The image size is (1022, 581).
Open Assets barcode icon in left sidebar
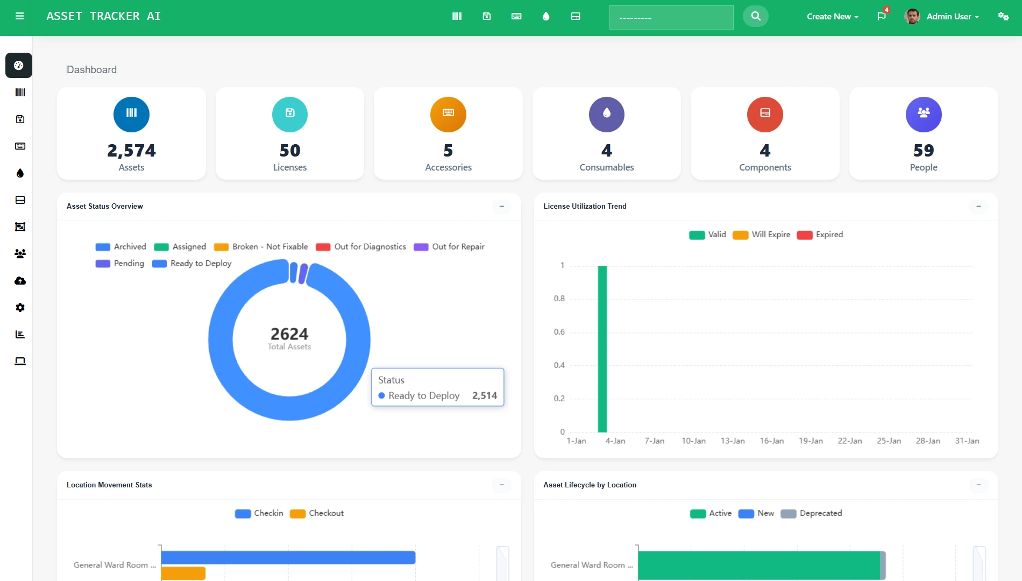(x=20, y=93)
